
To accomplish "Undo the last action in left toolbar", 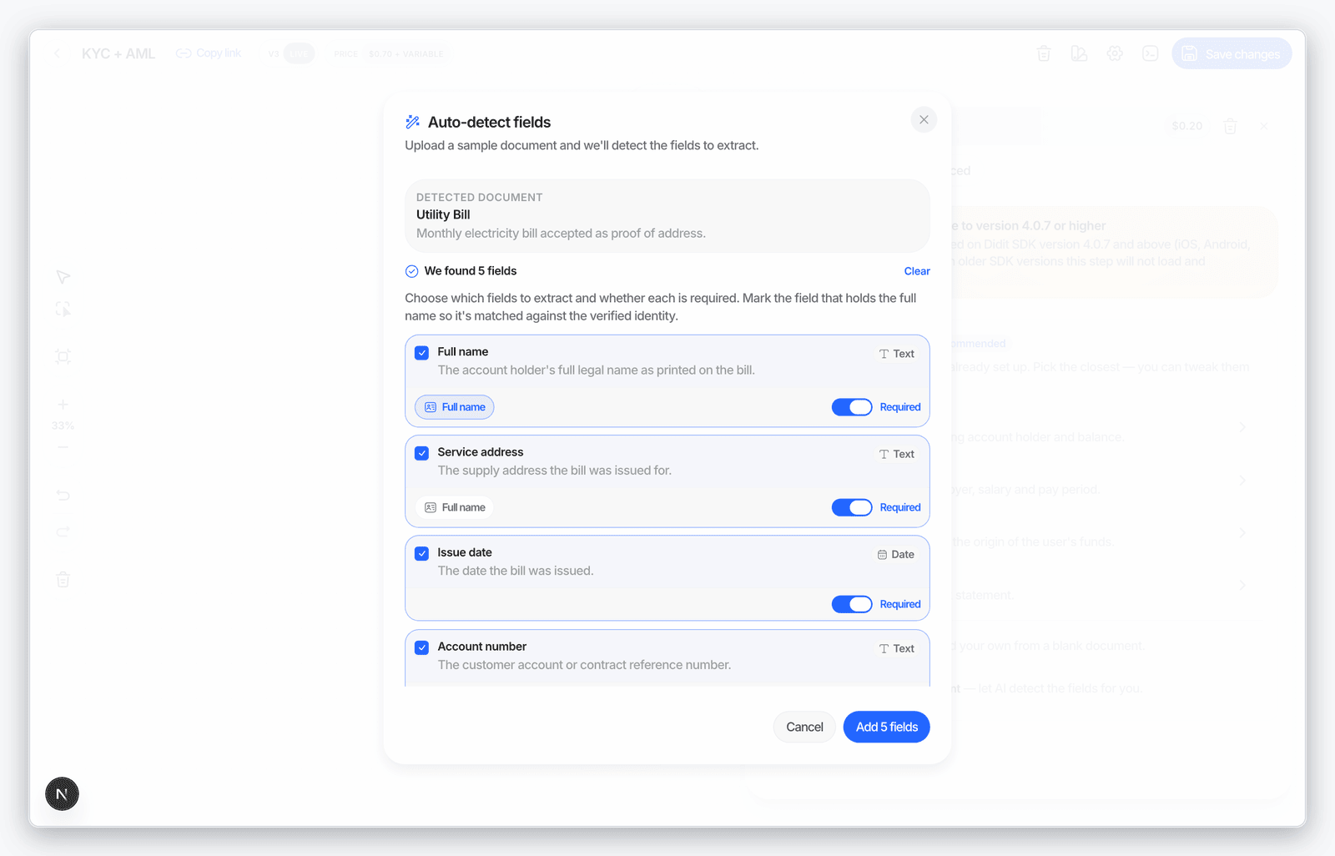I will (63, 496).
